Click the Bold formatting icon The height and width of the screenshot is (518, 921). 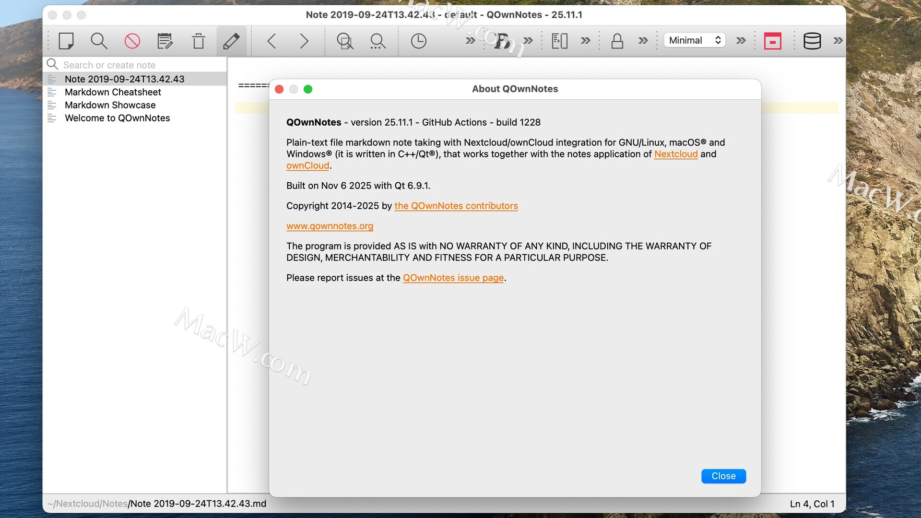pyautogui.click(x=501, y=41)
